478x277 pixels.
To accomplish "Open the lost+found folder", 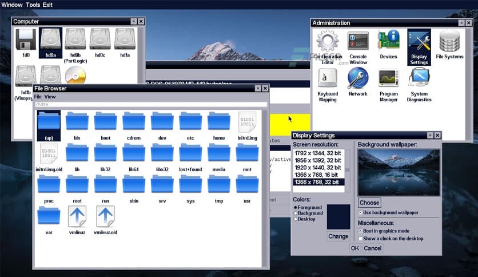I will tap(190, 157).
